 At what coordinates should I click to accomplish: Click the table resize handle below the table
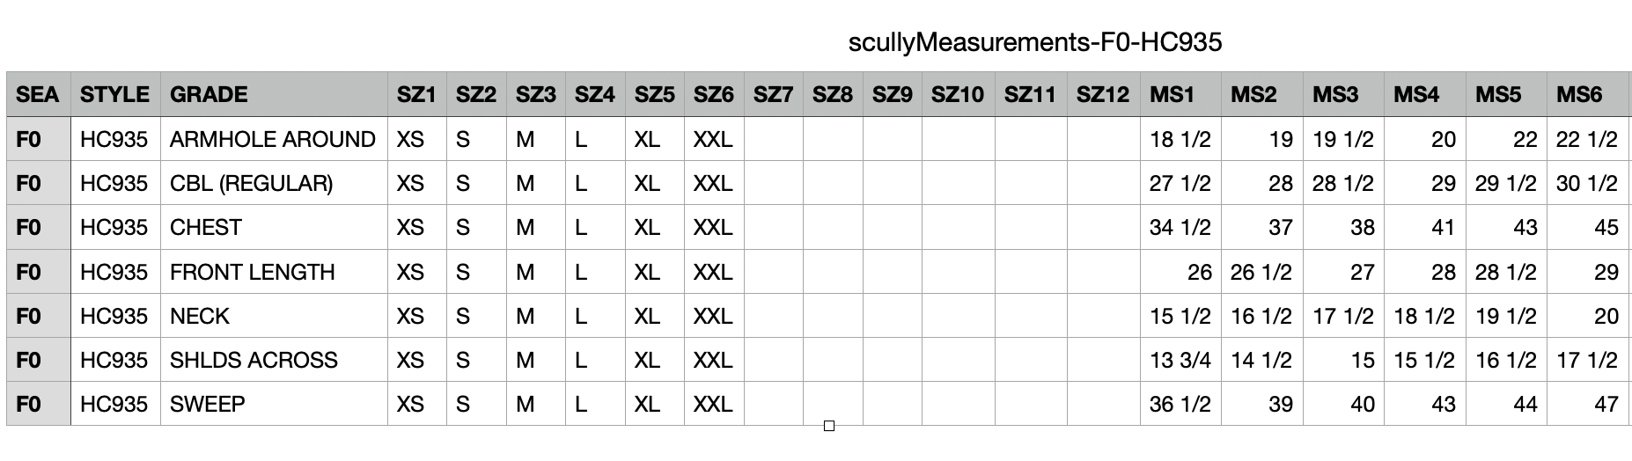828,427
